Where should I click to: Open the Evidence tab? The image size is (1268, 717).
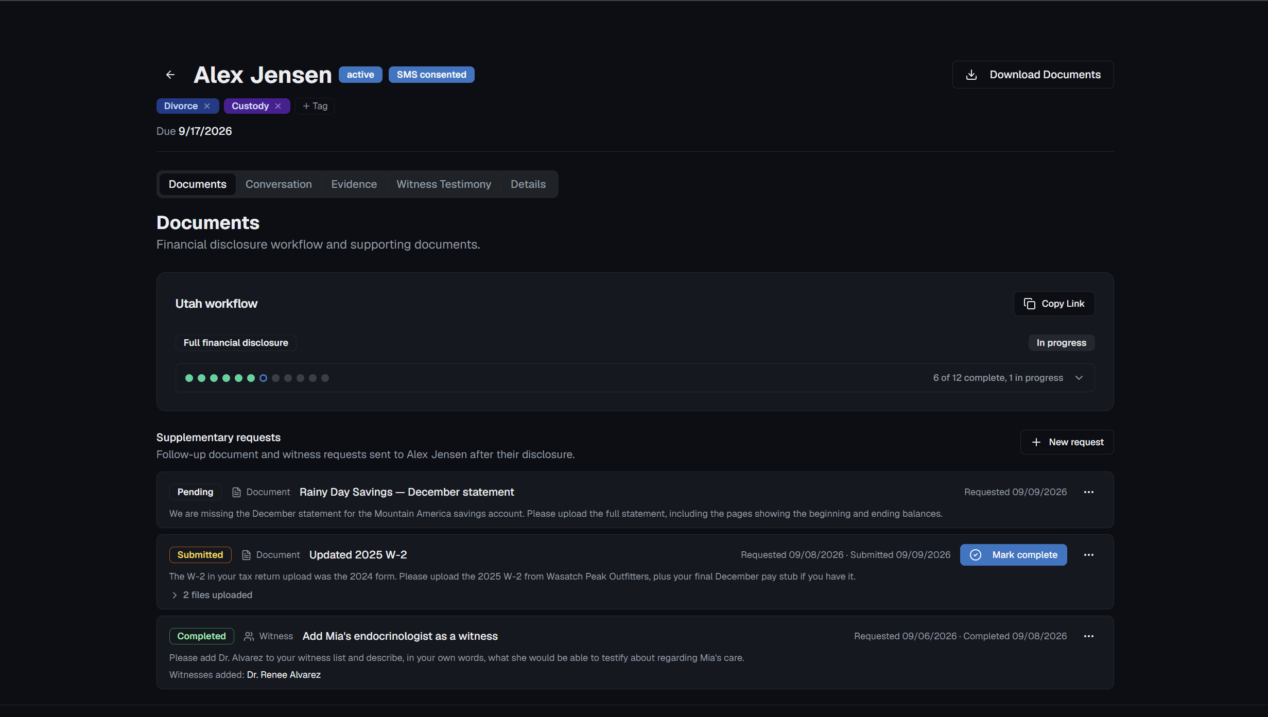coord(354,184)
